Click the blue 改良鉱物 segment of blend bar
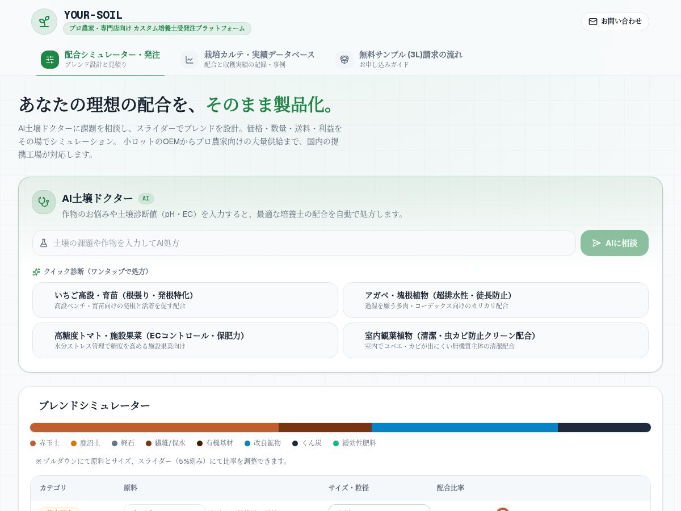Screen dimensions: 681x511 tap(465, 428)
